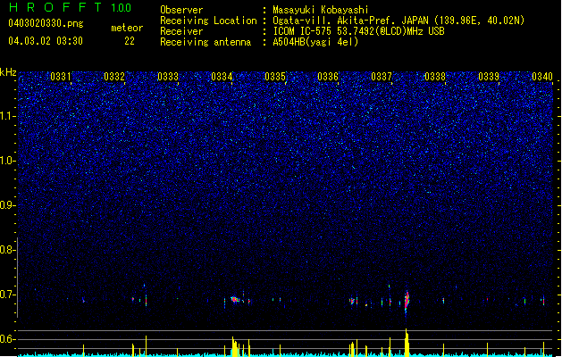Click the Receiving antenna label
The width and height of the screenshot is (562, 357).
(206, 42)
